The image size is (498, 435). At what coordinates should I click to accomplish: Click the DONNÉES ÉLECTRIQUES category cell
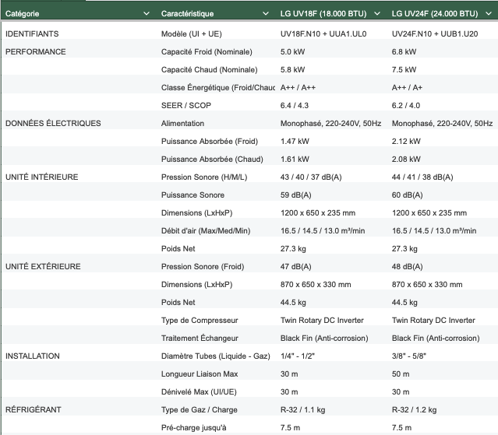(53, 123)
